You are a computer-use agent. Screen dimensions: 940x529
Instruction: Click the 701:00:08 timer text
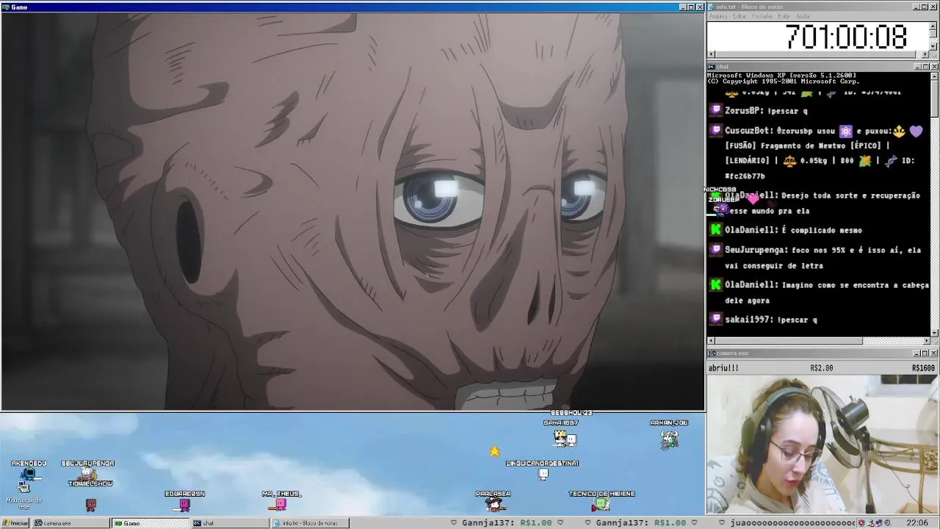coord(846,37)
